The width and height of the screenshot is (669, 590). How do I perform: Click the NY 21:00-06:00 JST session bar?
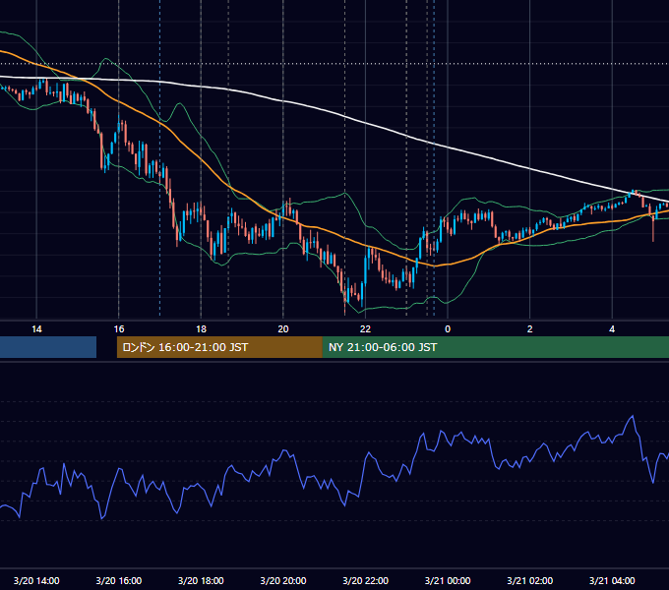(495, 347)
